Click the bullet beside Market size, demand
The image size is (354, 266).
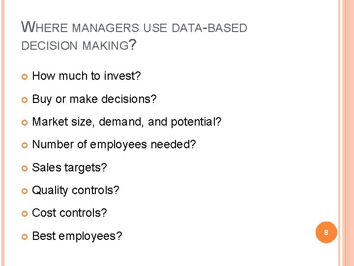pos(25,123)
